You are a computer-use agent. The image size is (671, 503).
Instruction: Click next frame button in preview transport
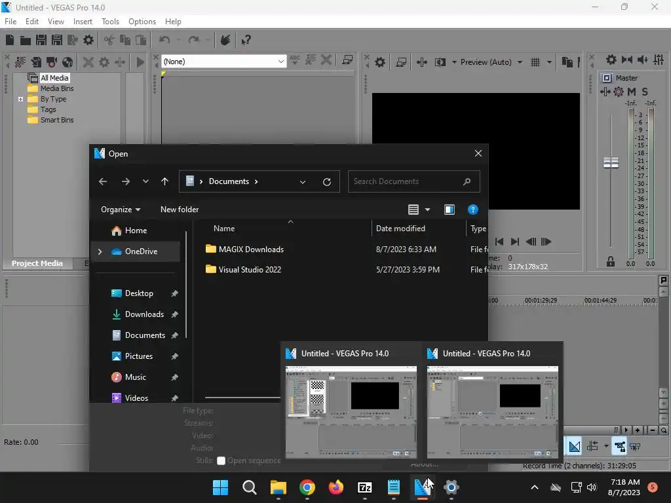click(546, 242)
